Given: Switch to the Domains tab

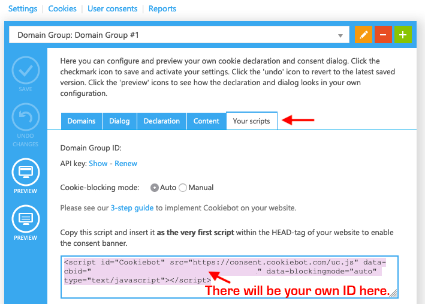Looking at the screenshot, I should tap(81, 121).
